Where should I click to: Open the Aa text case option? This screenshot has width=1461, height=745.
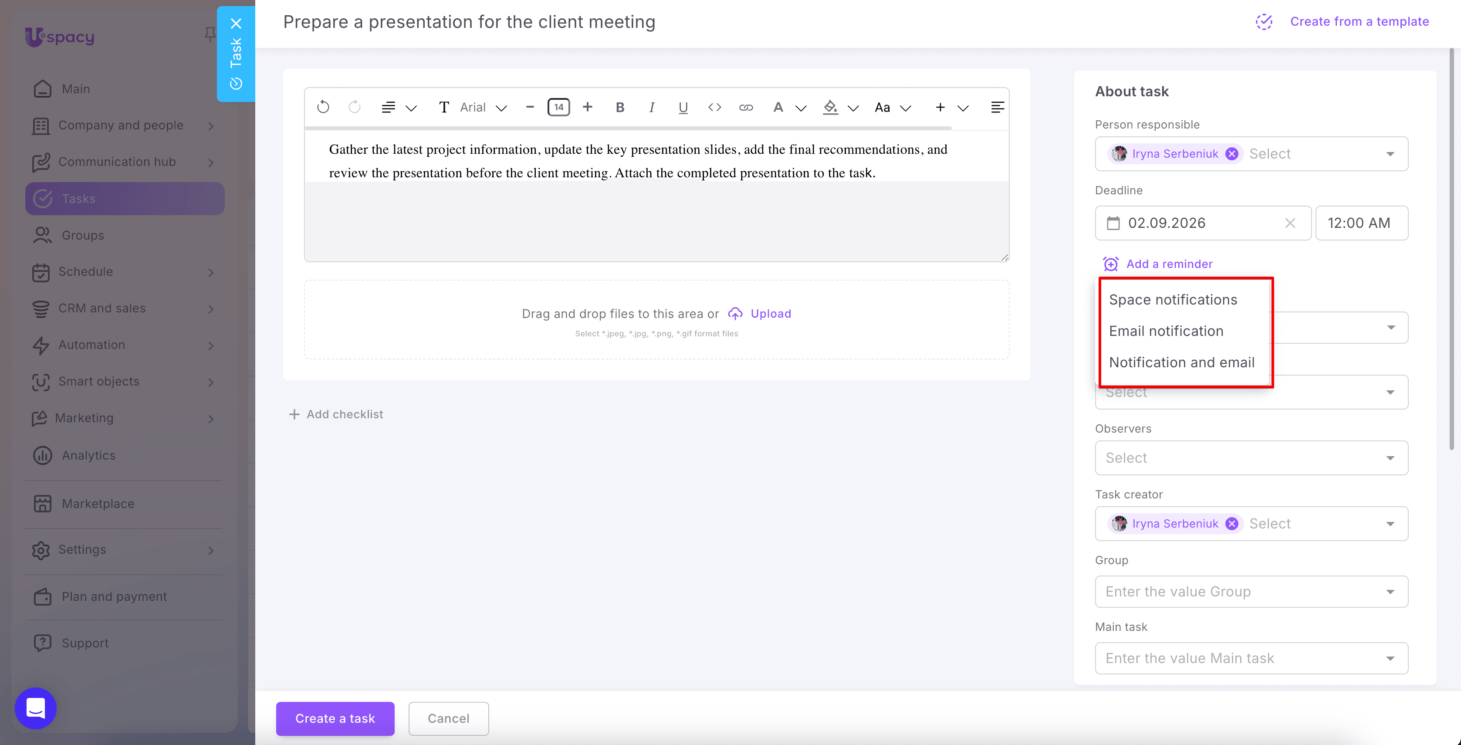pyautogui.click(x=883, y=107)
